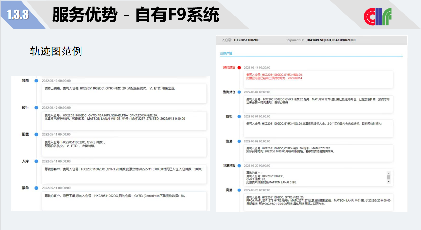
Task: Click the 放行 message box mentioning MATSON LANAI V.019E
Action: pyautogui.click(x=124, y=120)
